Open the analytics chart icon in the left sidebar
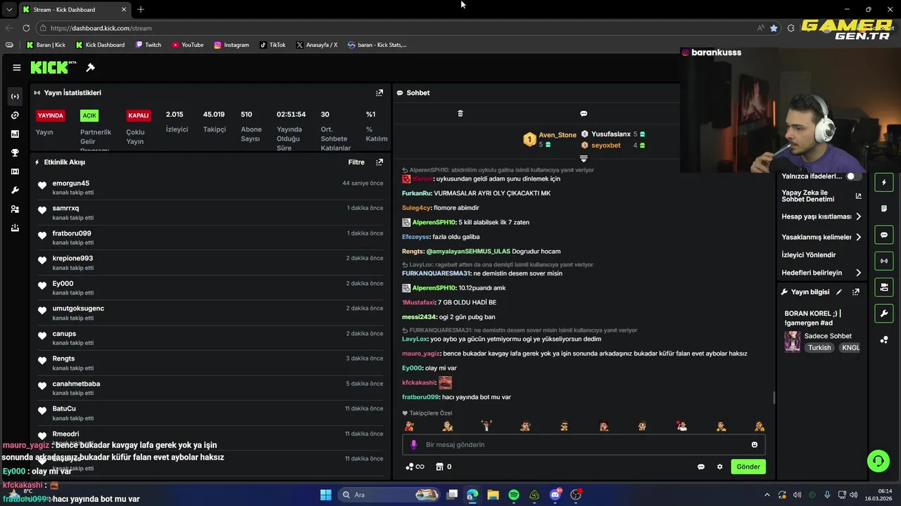The height and width of the screenshot is (506, 901). pos(15,134)
